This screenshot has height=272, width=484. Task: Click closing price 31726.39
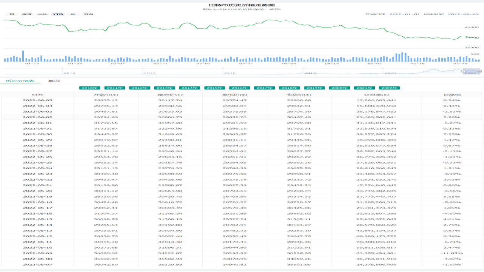[x=299, y=134]
